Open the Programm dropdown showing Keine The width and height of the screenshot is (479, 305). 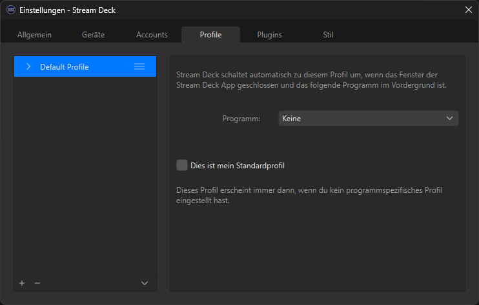368,119
